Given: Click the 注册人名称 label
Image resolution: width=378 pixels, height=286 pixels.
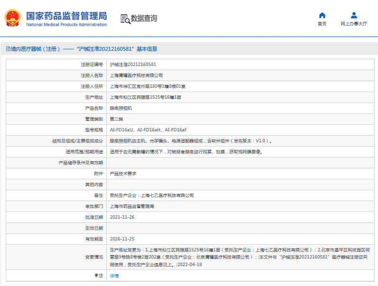Looking at the screenshot, I should 92,75.
